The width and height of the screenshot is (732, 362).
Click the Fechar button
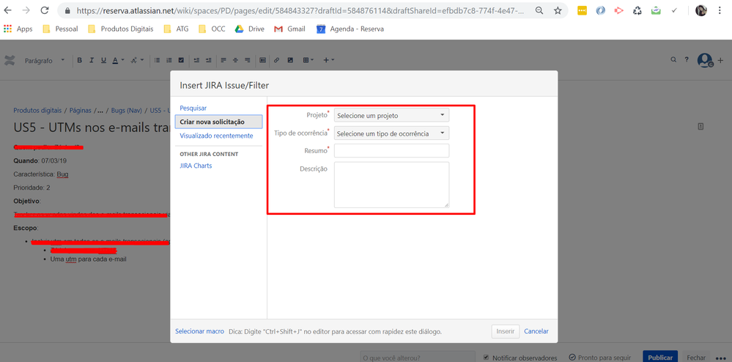[696, 356]
